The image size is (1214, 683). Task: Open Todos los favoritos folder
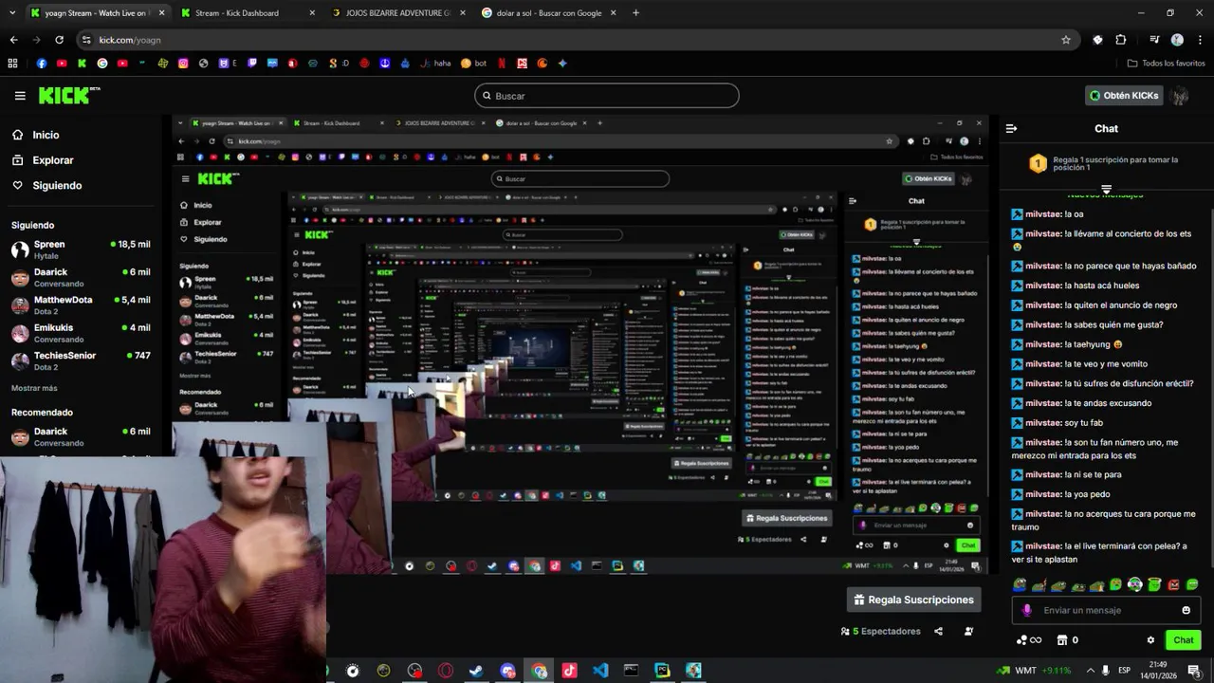click(1166, 64)
